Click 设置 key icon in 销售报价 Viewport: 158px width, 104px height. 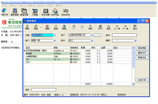click(x=36, y=27)
